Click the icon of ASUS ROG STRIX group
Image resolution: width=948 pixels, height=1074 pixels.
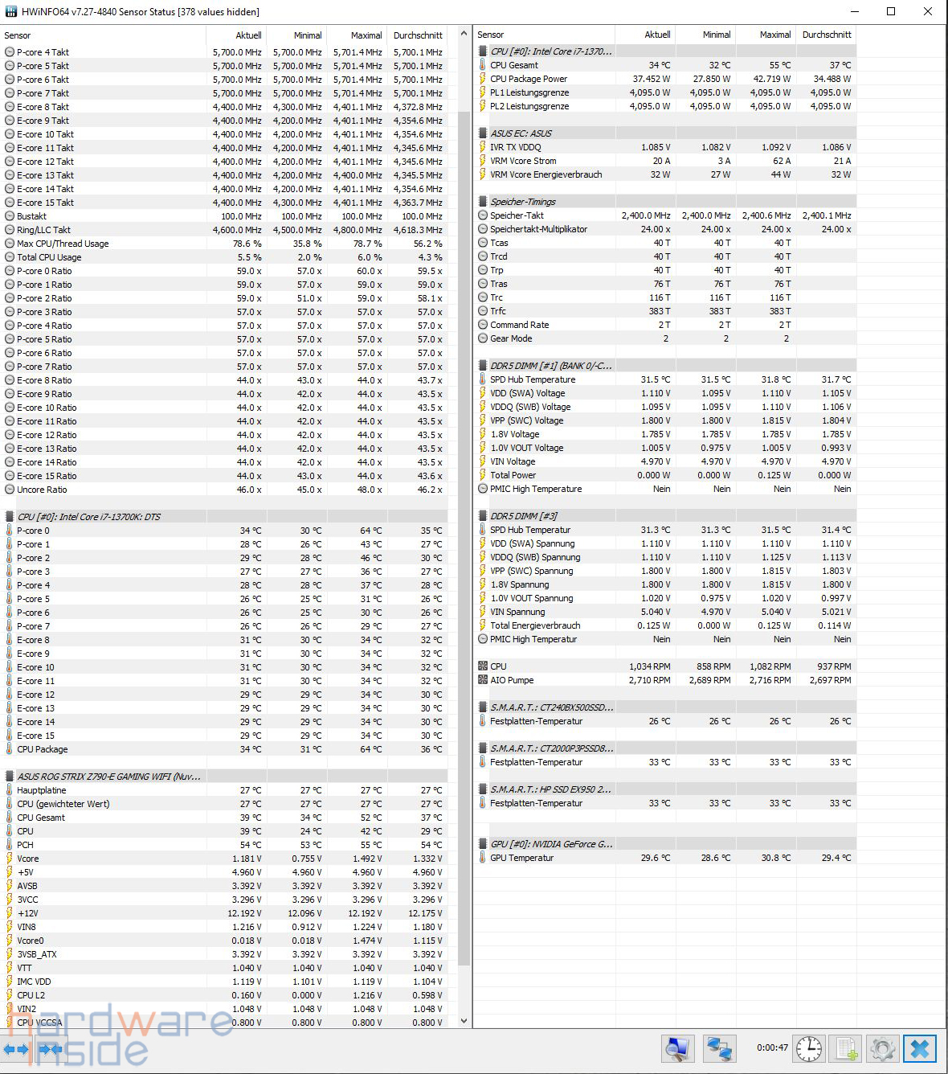pos(10,777)
